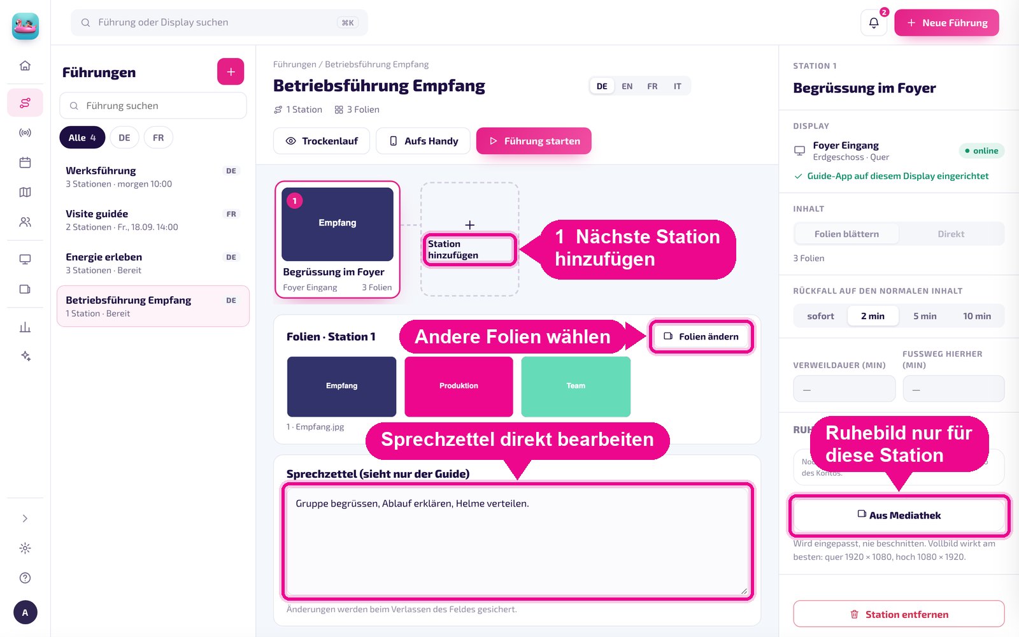The width and height of the screenshot is (1019, 637).
Task: Click 'Station entfernen' button
Action: pyautogui.click(x=899, y=614)
